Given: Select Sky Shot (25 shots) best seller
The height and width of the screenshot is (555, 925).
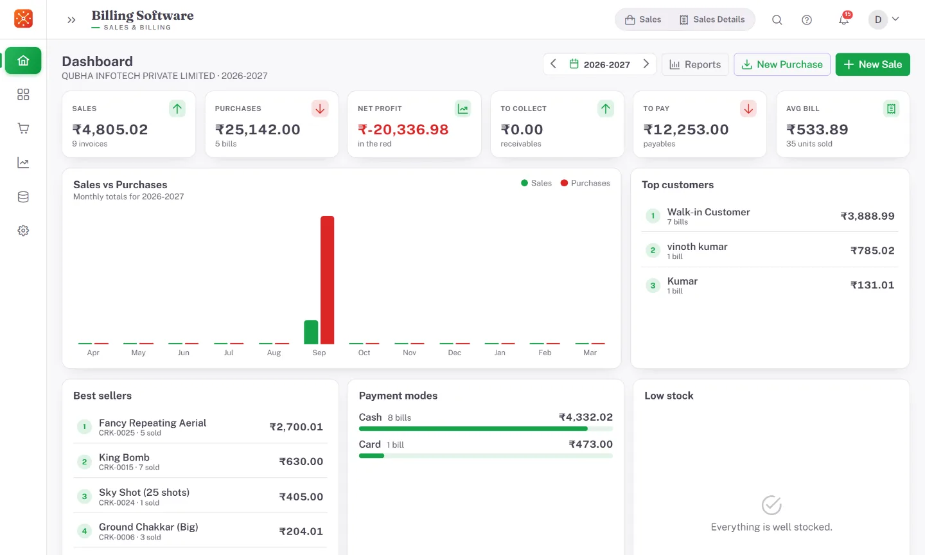Looking at the screenshot, I should [200, 497].
